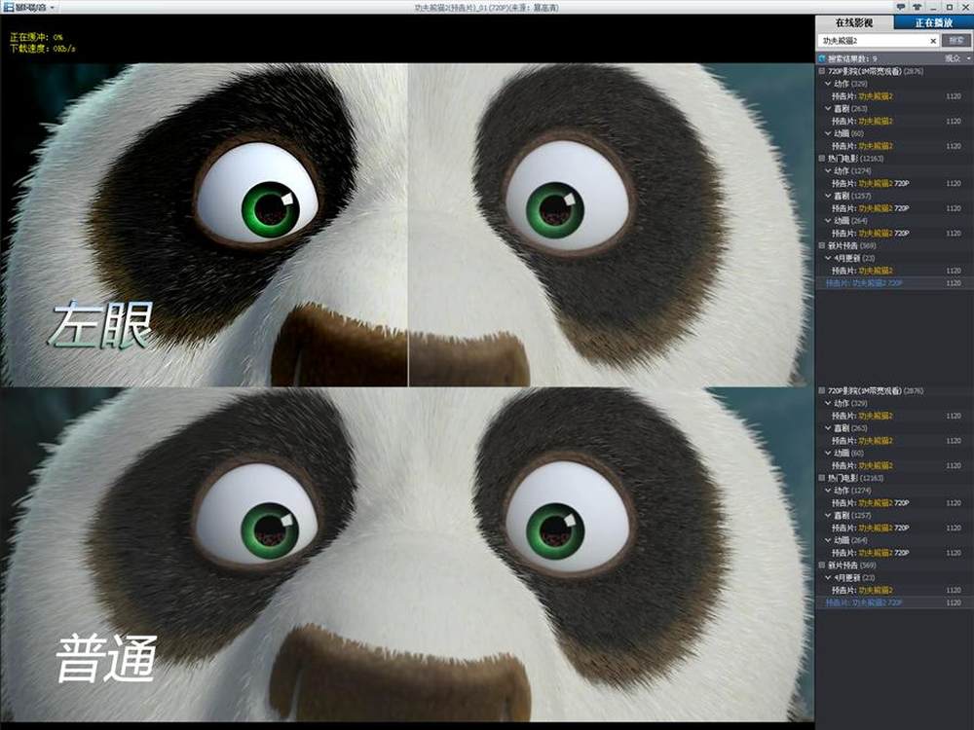Collapse 动画 (60) in upper list
This screenshot has width=974, height=730.
(828, 133)
